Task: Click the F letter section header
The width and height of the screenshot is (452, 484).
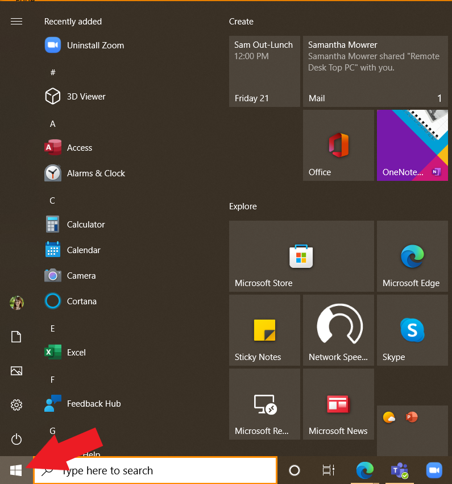Action: tap(52, 380)
